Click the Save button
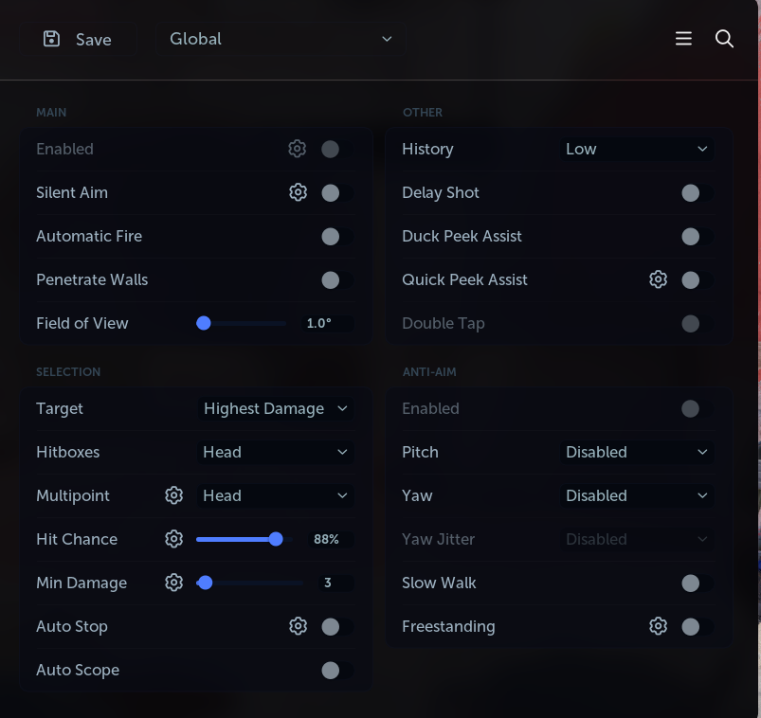The height and width of the screenshot is (718, 761). coord(78,39)
